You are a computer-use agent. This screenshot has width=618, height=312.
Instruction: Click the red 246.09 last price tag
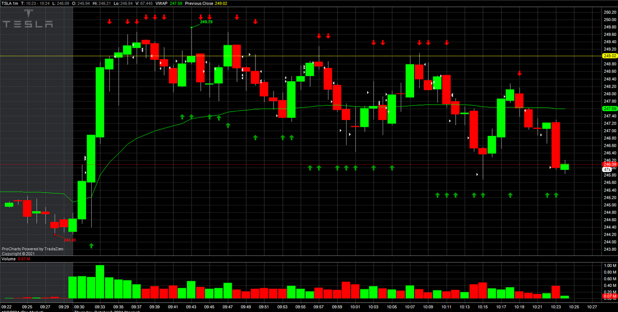[x=610, y=164]
